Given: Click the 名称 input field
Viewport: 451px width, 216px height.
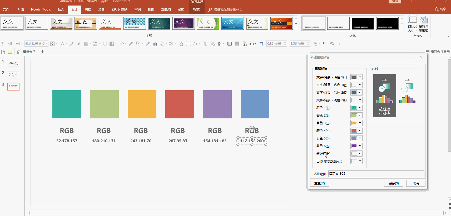Looking at the screenshot, I should pos(376,174).
